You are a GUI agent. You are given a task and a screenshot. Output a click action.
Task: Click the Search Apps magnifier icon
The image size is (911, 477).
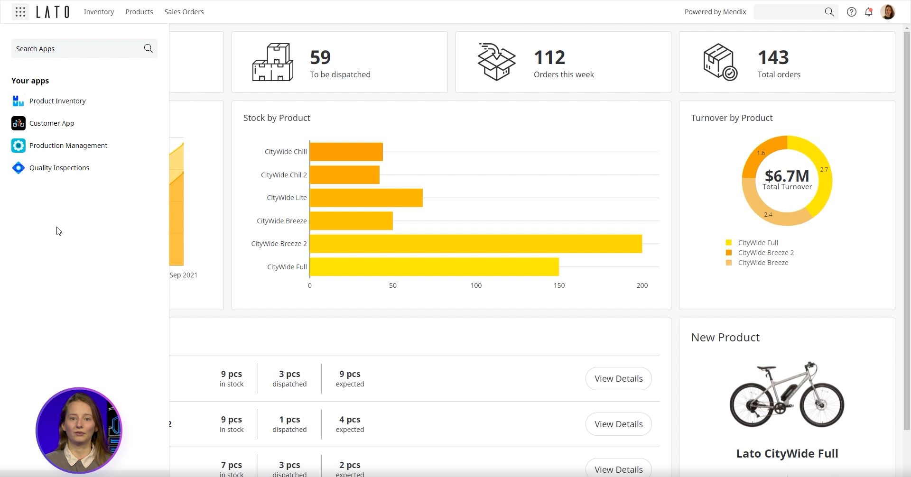[148, 48]
